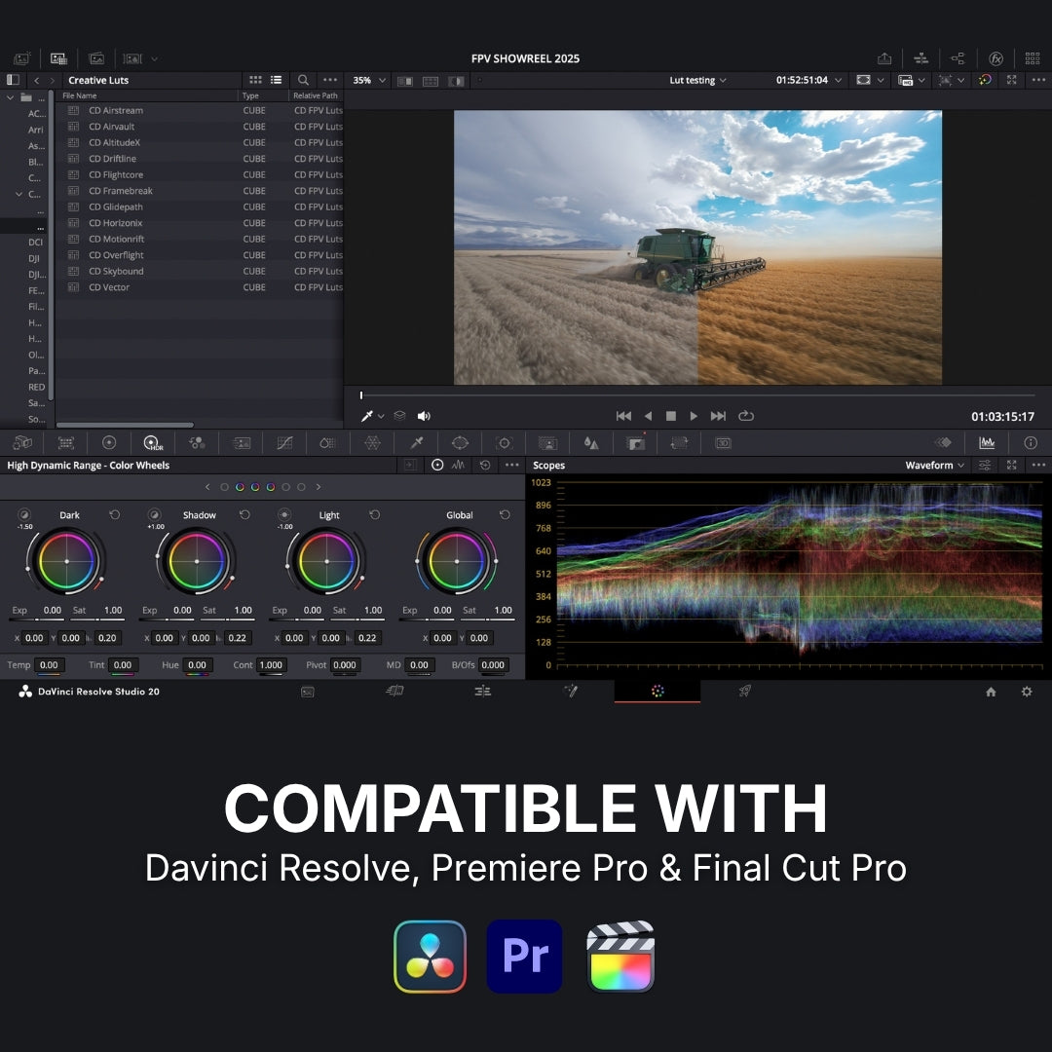Open the Power Window palette icon
Viewport: 1052px width, 1052px height.
pyautogui.click(x=460, y=443)
